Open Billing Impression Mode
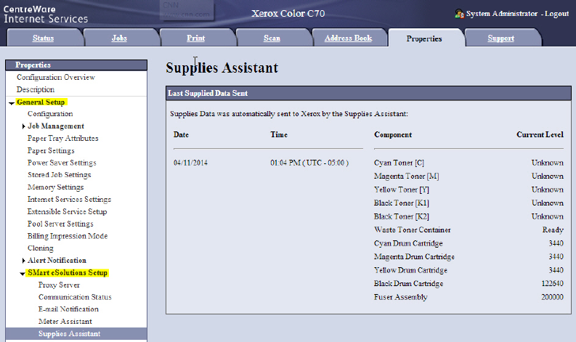This screenshot has width=576, height=342. [68, 236]
